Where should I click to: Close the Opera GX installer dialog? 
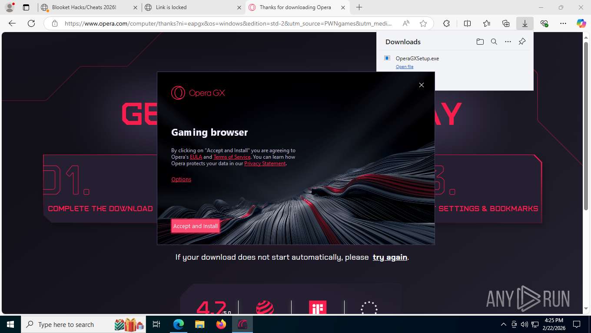click(421, 85)
